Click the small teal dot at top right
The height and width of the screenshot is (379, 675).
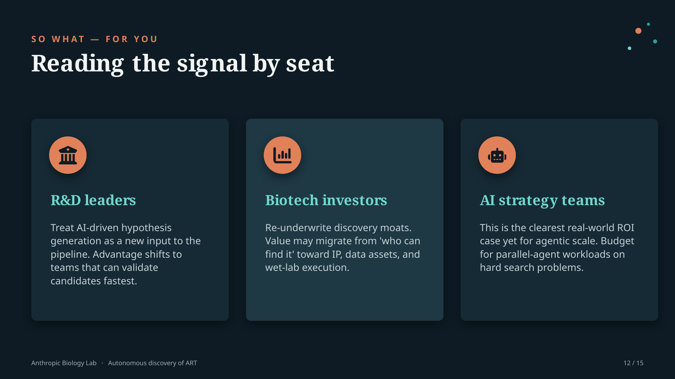[648, 24]
